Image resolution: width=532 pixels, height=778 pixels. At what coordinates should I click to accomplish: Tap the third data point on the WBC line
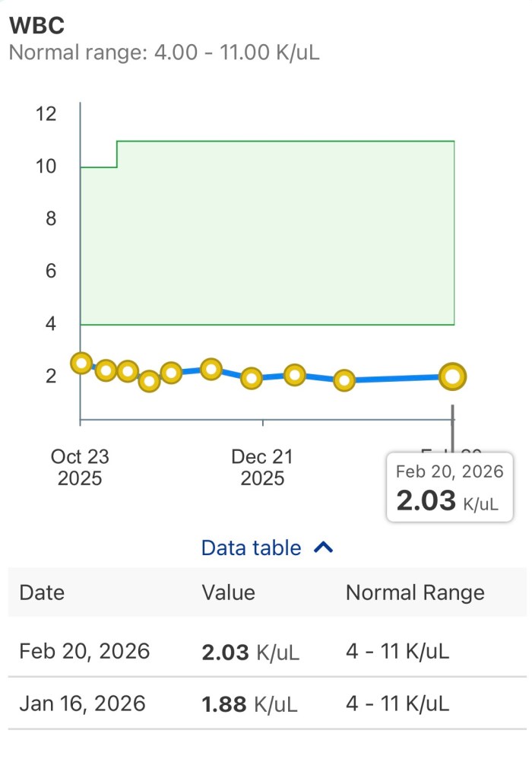[128, 371]
